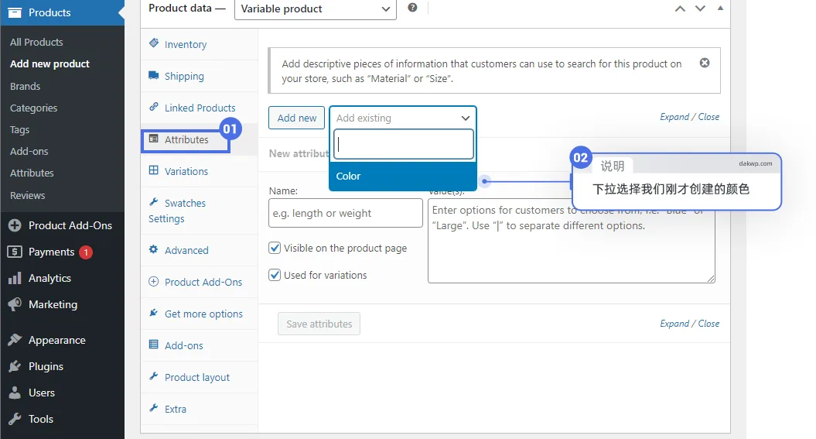Click the Advanced gear icon

pos(153,249)
